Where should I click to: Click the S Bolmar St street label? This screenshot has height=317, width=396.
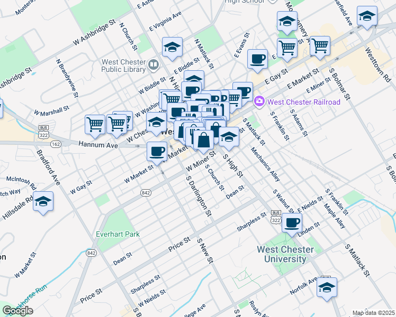340,84
